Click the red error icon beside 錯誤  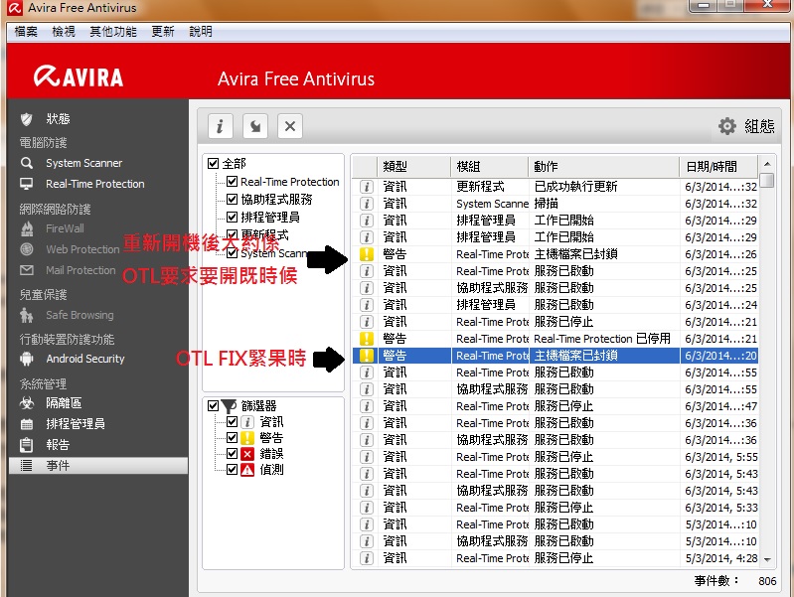[x=247, y=454]
